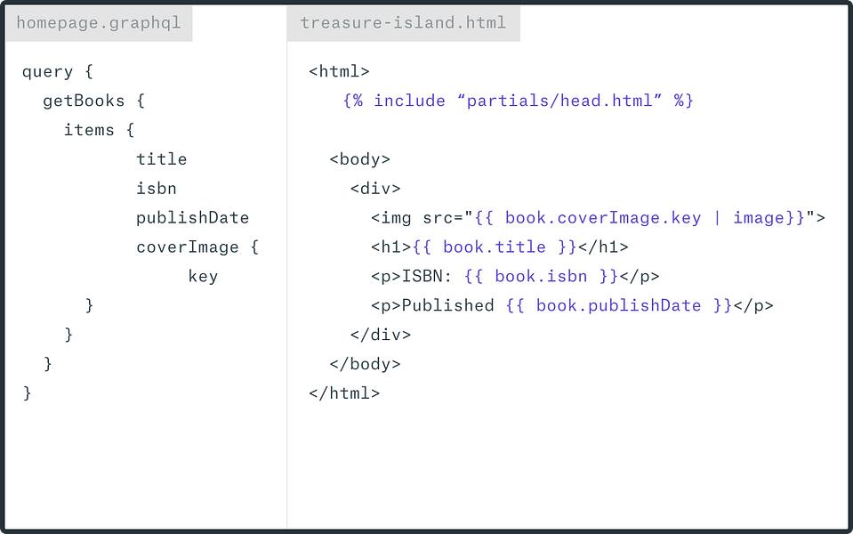The image size is (853, 534).
Task: Select the book.publishDate template expression
Action: [618, 306]
